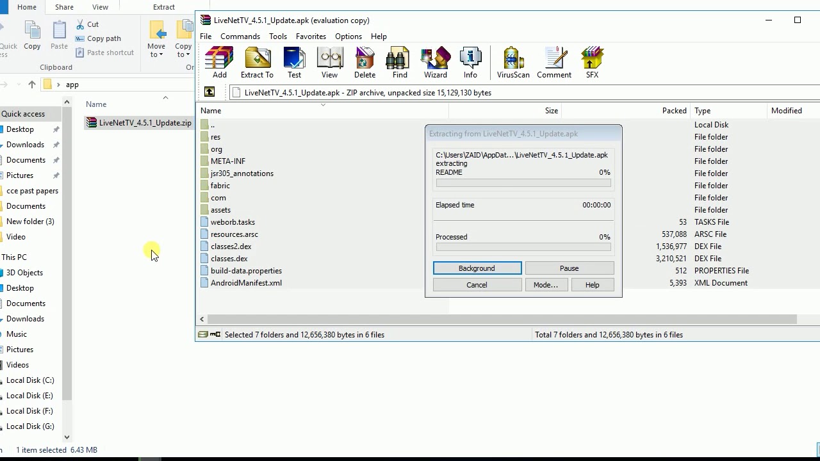Screen dimensions: 820x461
Task: Open the VirusScan tool
Action: (512, 61)
